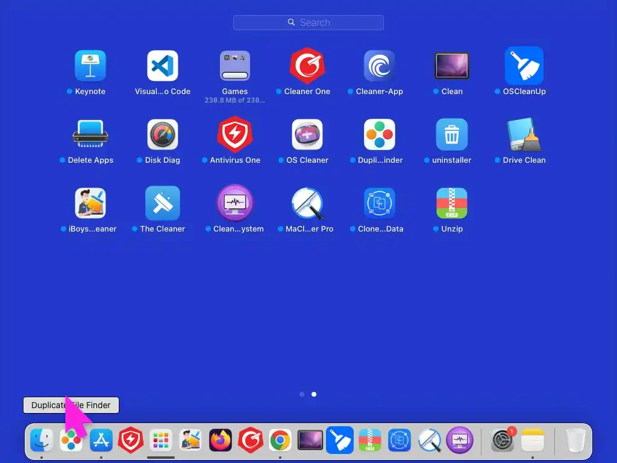The width and height of the screenshot is (617, 463).
Task: Open iBoys...eaner from the Launchpad grid
Action: pyautogui.click(x=90, y=203)
